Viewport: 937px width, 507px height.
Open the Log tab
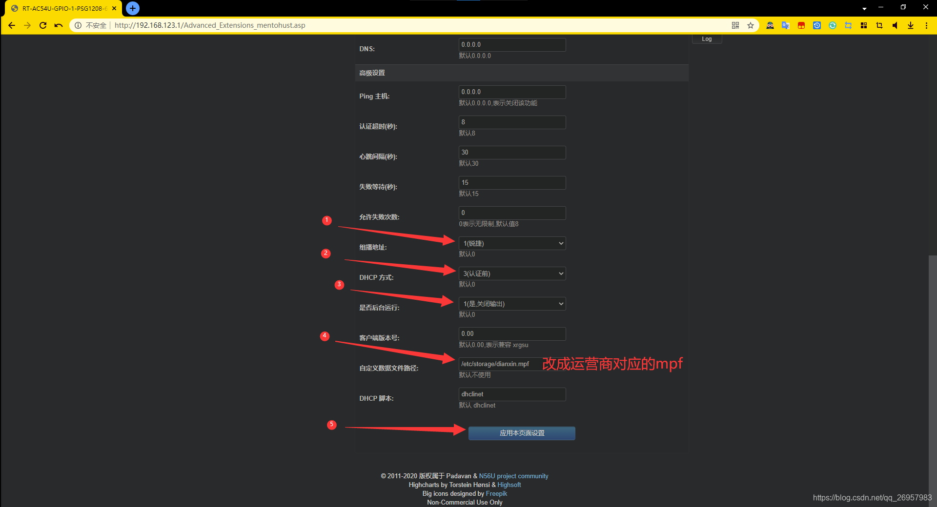pyautogui.click(x=707, y=39)
